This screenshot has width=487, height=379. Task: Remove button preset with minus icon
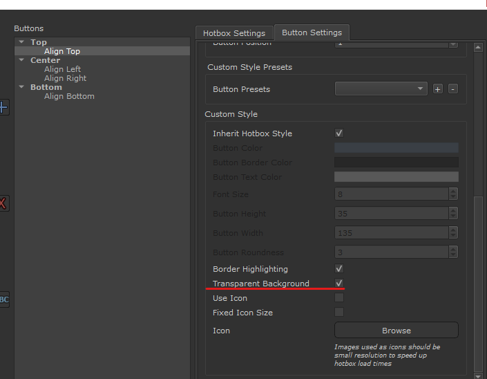click(452, 89)
